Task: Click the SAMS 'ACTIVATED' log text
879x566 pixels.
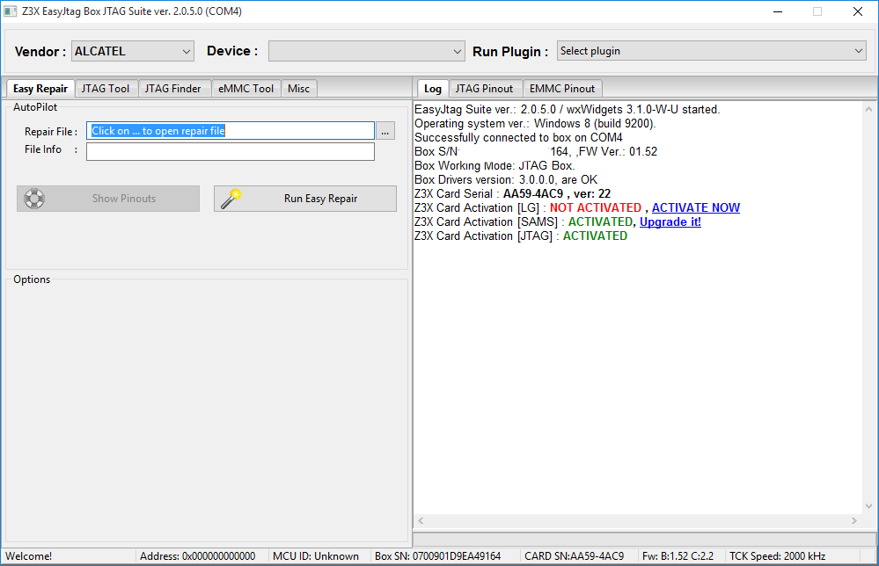Action: pyautogui.click(x=600, y=221)
